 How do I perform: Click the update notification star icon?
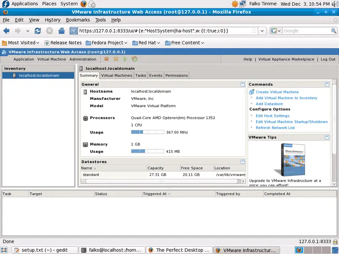pos(235,4)
